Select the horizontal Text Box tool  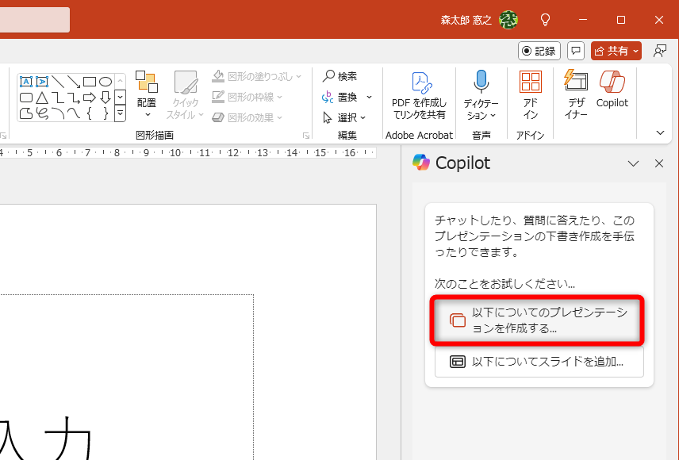[x=26, y=81]
